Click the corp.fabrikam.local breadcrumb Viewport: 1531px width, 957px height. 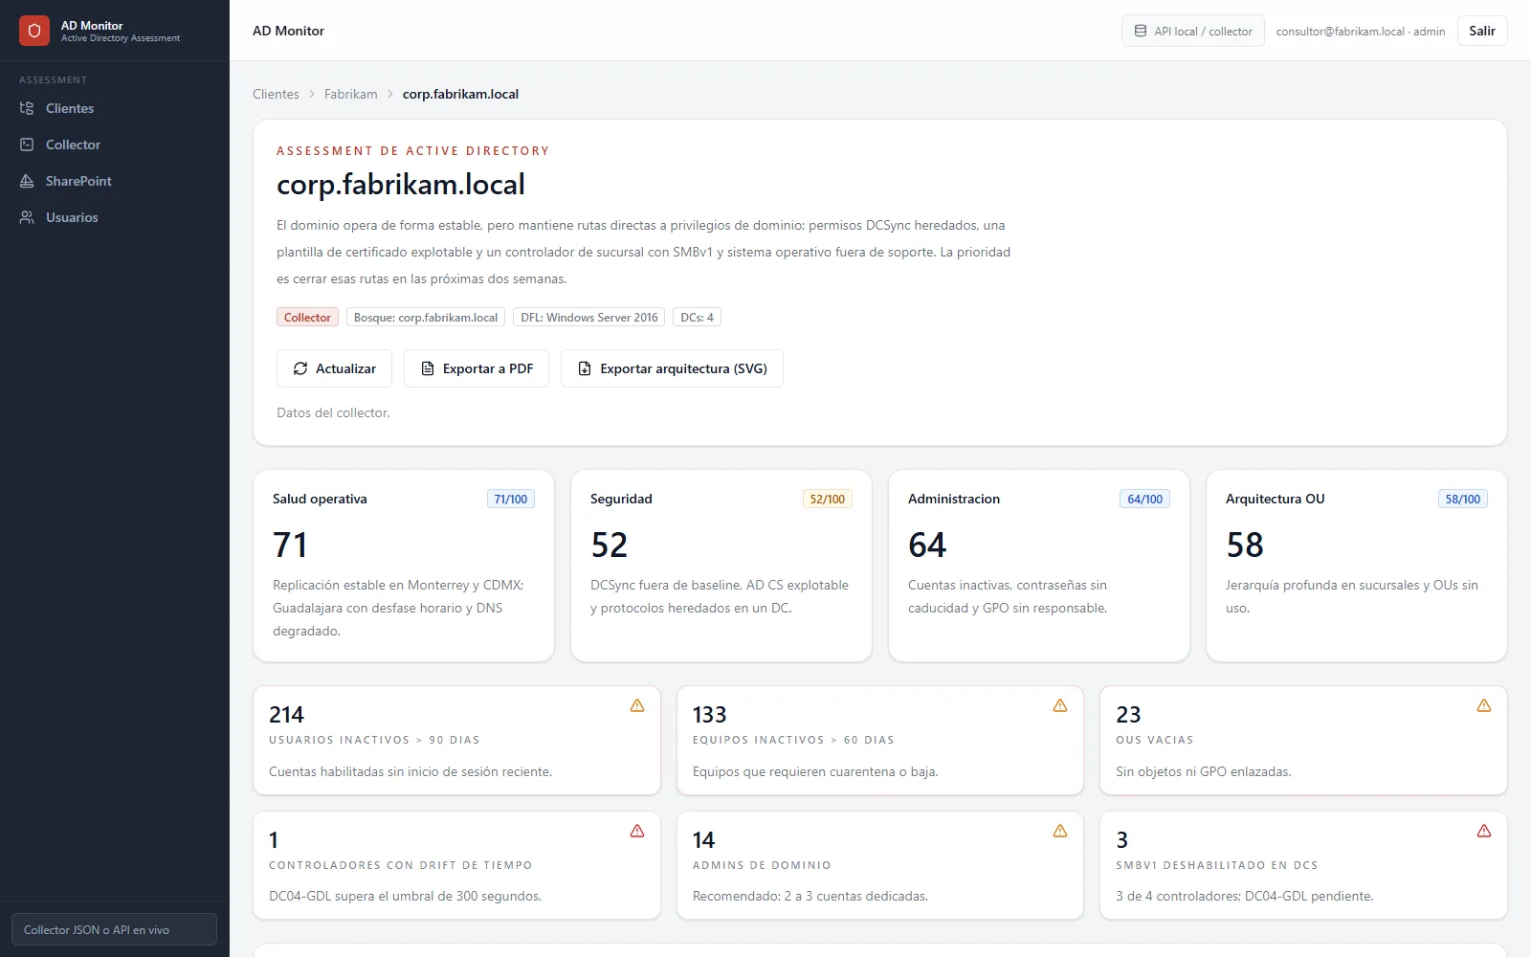click(460, 94)
